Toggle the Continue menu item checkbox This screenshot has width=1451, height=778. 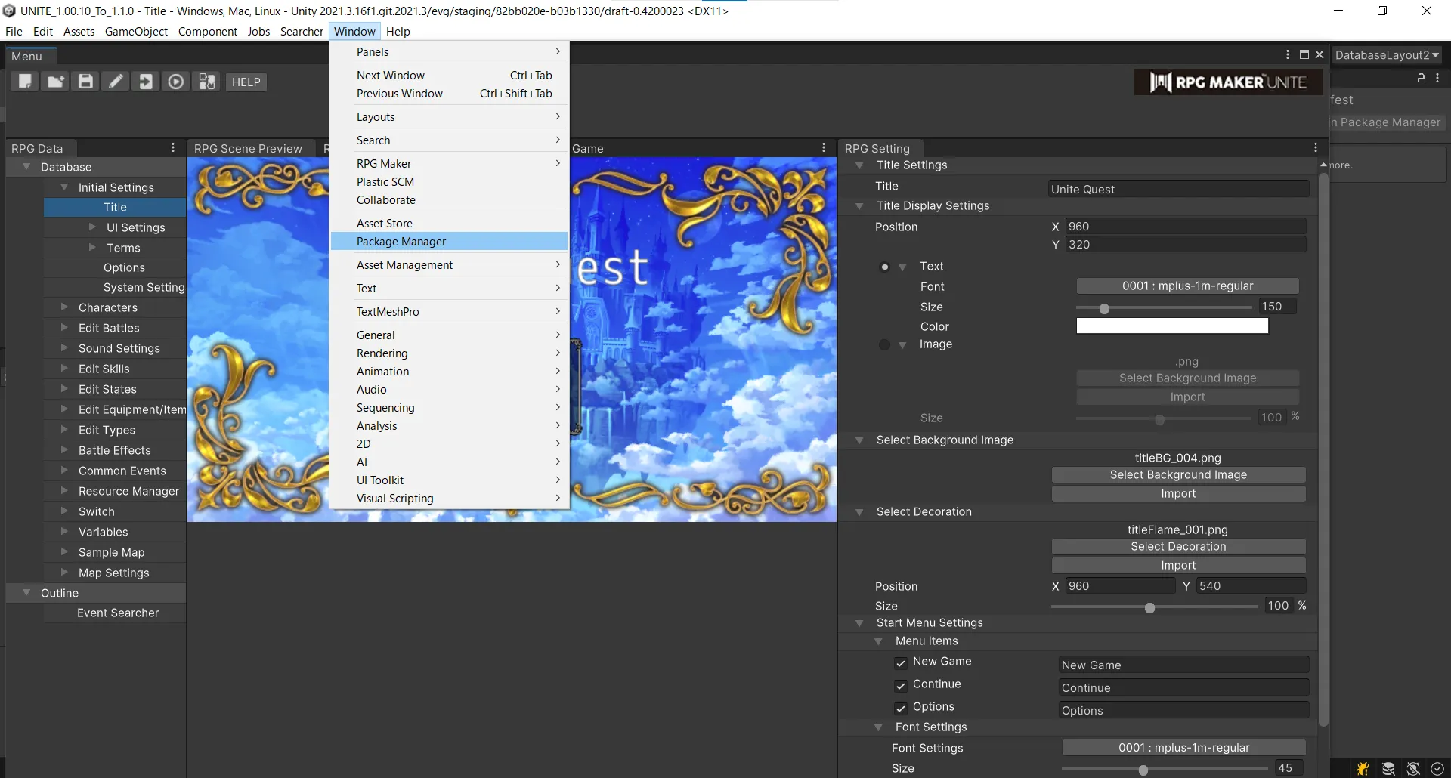click(x=901, y=686)
